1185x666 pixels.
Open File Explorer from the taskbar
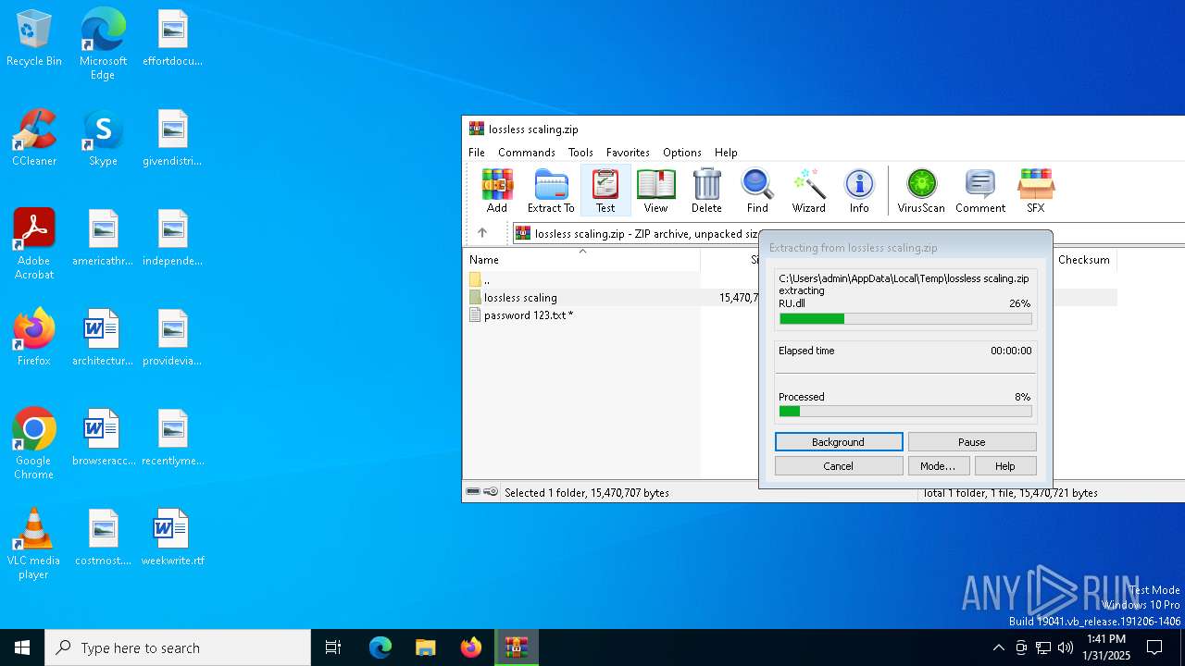425,647
